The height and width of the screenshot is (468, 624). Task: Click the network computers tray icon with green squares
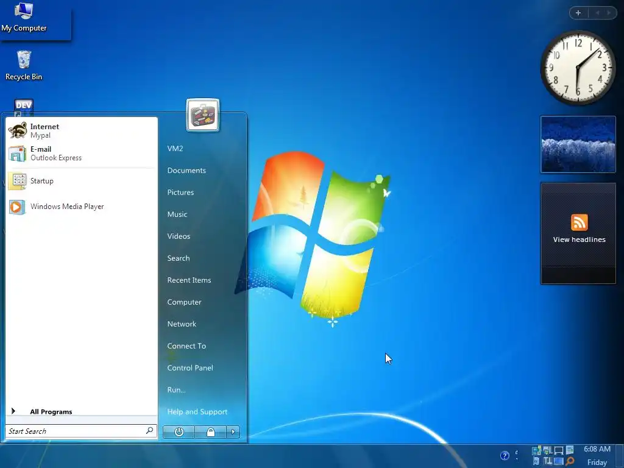coord(536,450)
